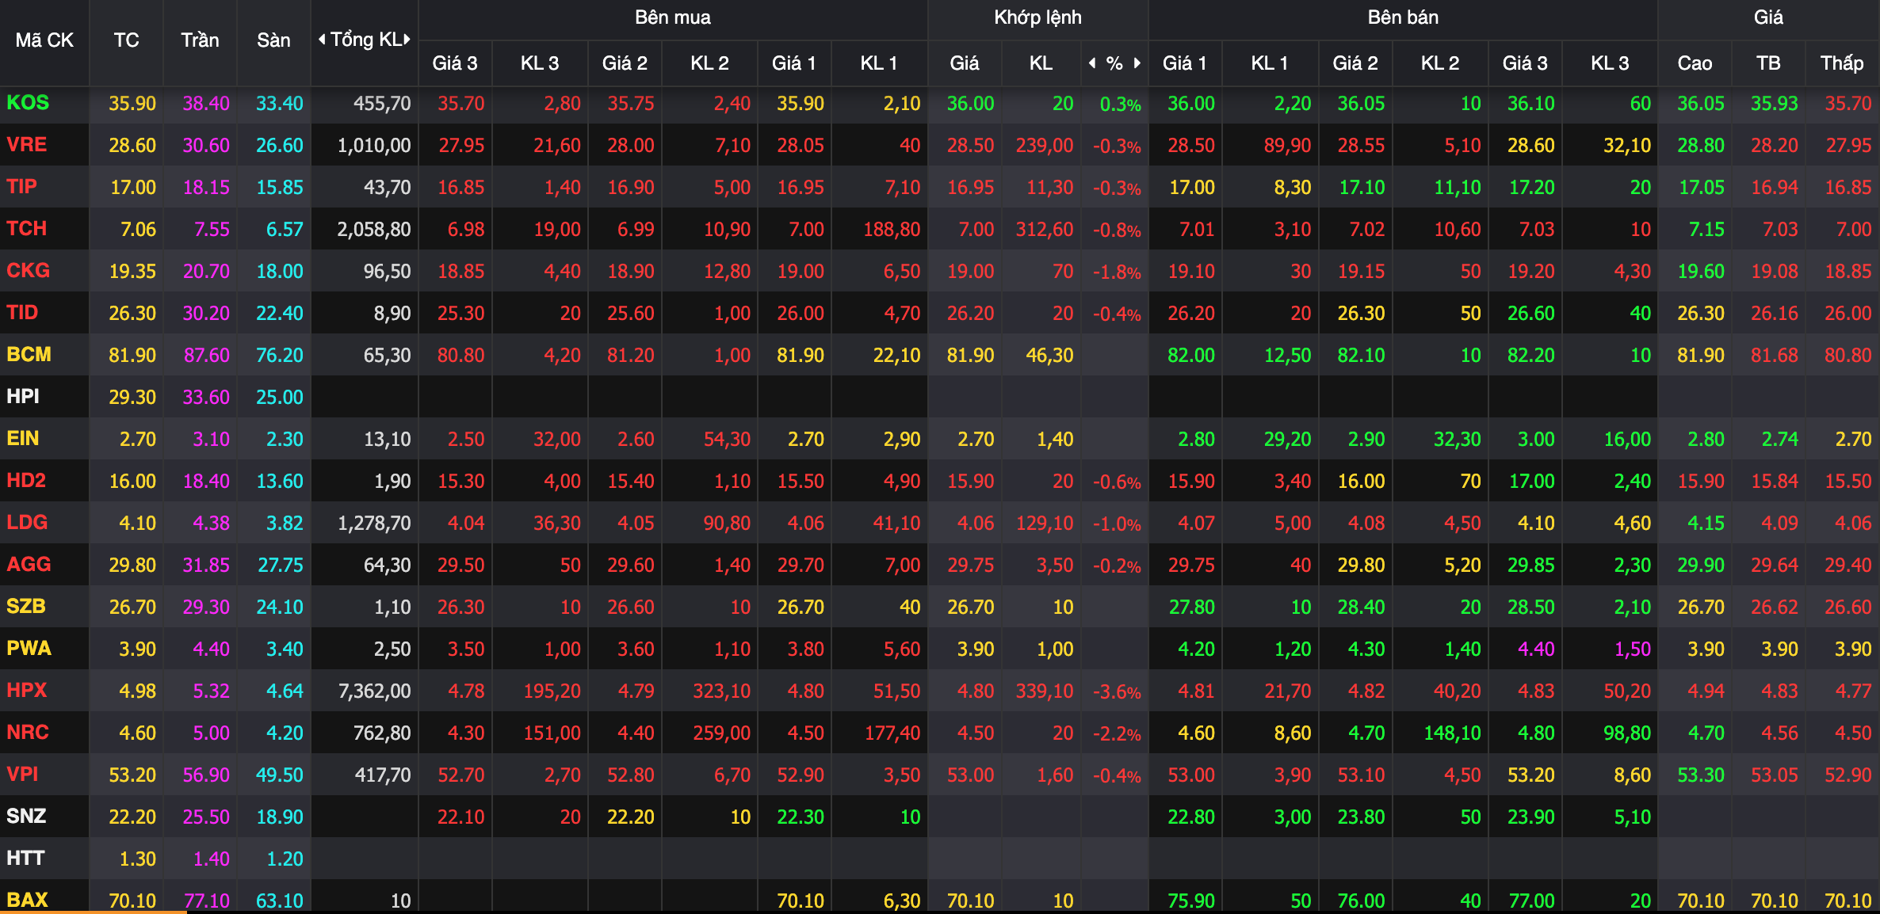Click the TB column header
The image size is (1880, 914).
1768,63
